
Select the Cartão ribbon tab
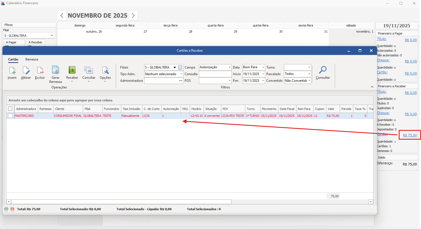coord(13,59)
